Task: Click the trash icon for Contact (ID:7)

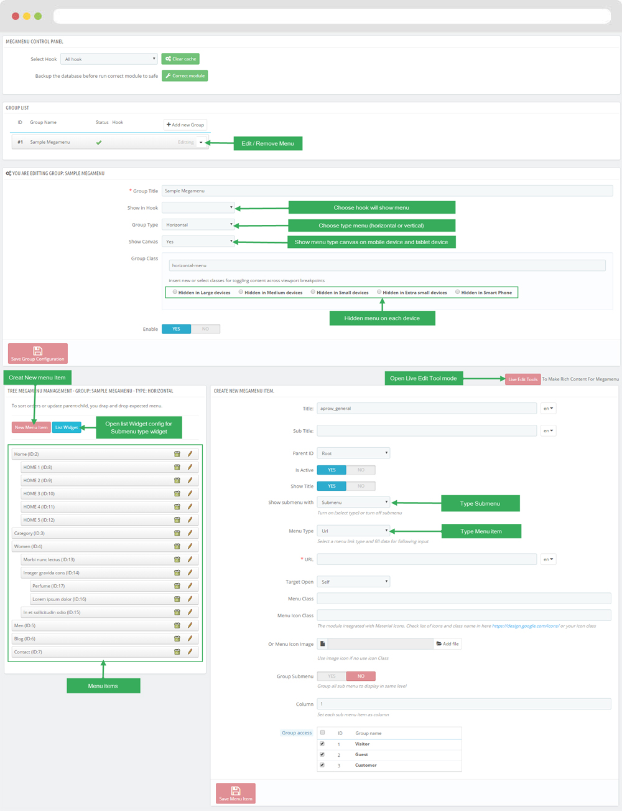Action: click(177, 652)
